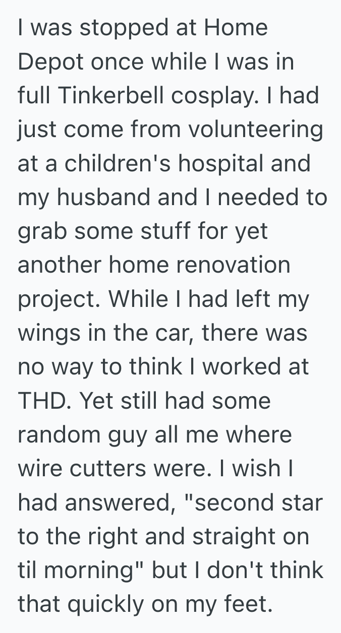Click the word "morning"
341x633 pixels.
click(95, 570)
